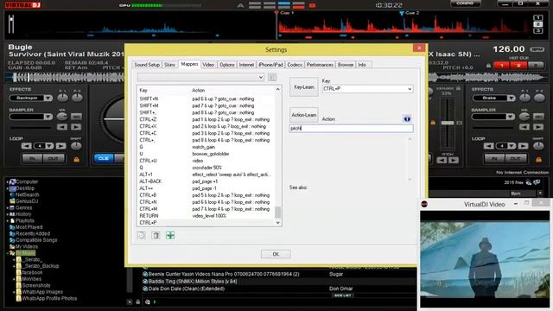Play previous sample on right deck sampler
This screenshot has width=553, height=311.
point(524,127)
